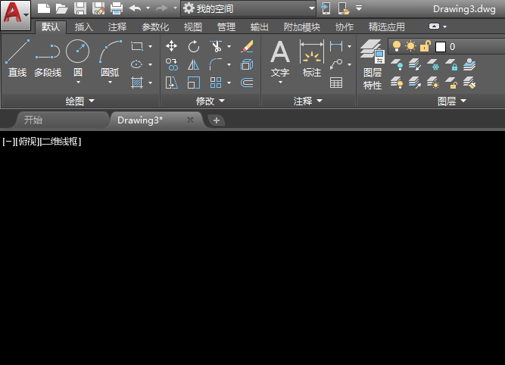505x365 pixels.
Task: Click the new drawing tab plus button
Action: click(x=216, y=120)
